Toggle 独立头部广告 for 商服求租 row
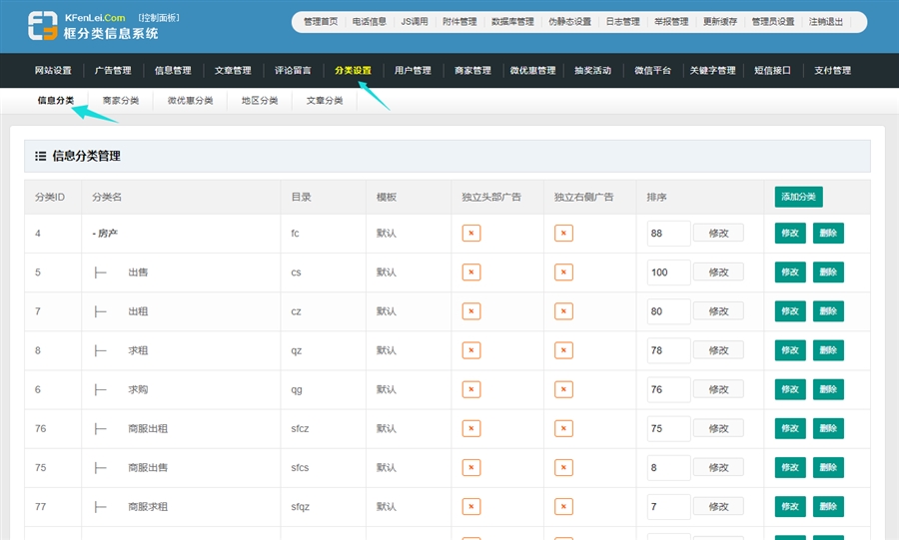899x540 pixels. 471,506
